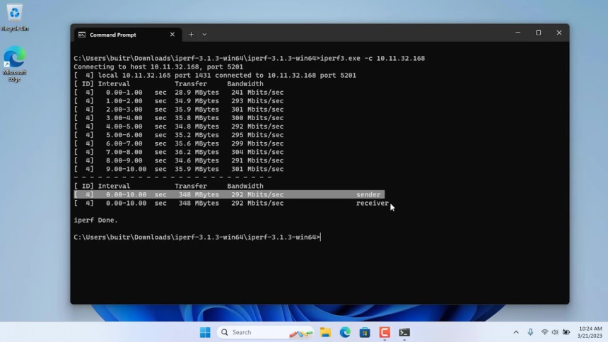
Task: Maximize the Command Prompt window
Action: [x=538, y=33]
